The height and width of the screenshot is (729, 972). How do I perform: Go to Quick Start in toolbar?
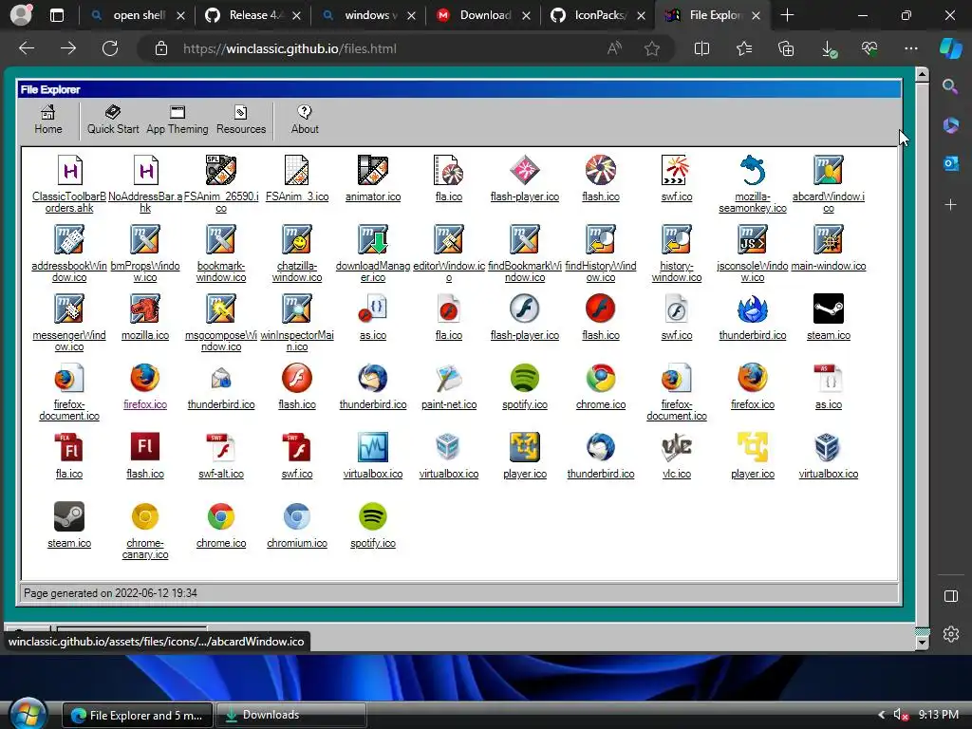[113, 121]
